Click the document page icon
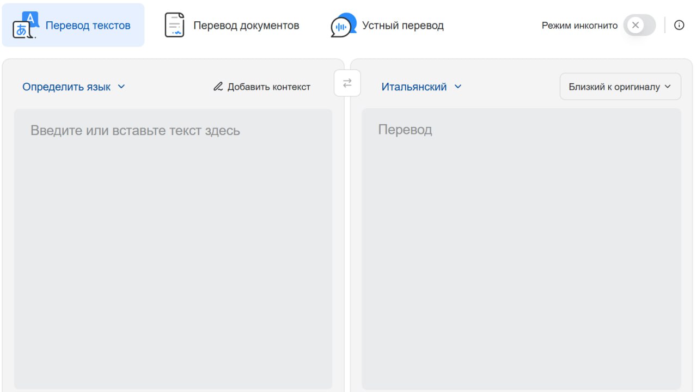 click(x=174, y=25)
